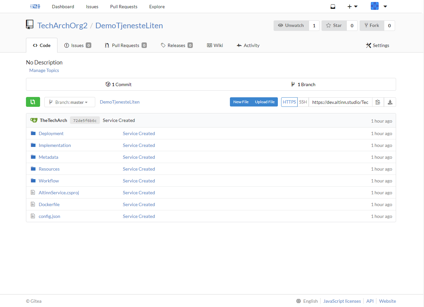Open the plus create-new dropdown
The width and height of the screenshot is (424, 307).
point(352,7)
